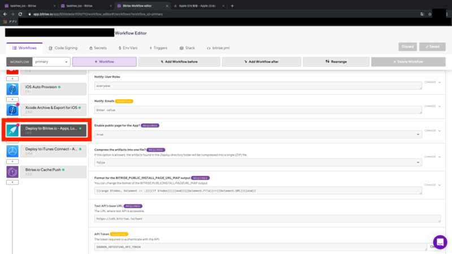452x254 pixels.
Task: Click the Deploy to Bitrise.io rocket icon
Action: pos(12,130)
